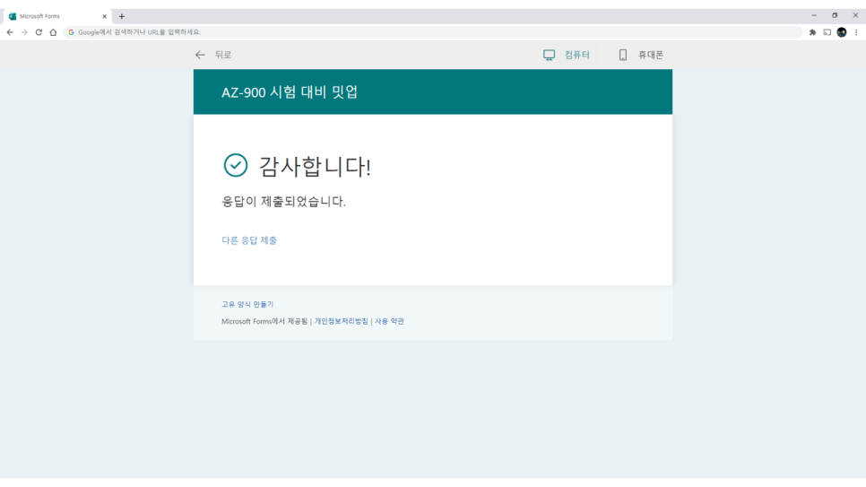Select the Microsoft Forms tab
The width and height of the screenshot is (866, 487).
(x=57, y=16)
